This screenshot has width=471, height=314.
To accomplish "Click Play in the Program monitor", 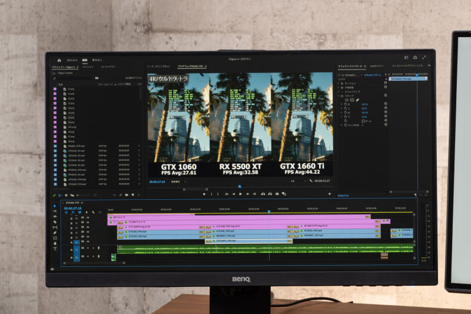I will (240, 194).
